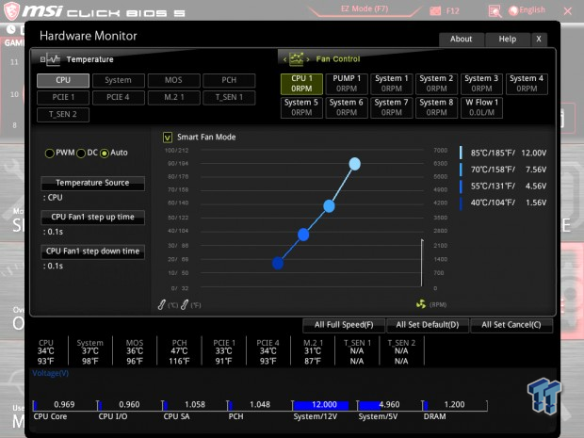Click the 85°C/185°F 12.00V entry
Screen dimensions: 584x438
[x=504, y=154]
